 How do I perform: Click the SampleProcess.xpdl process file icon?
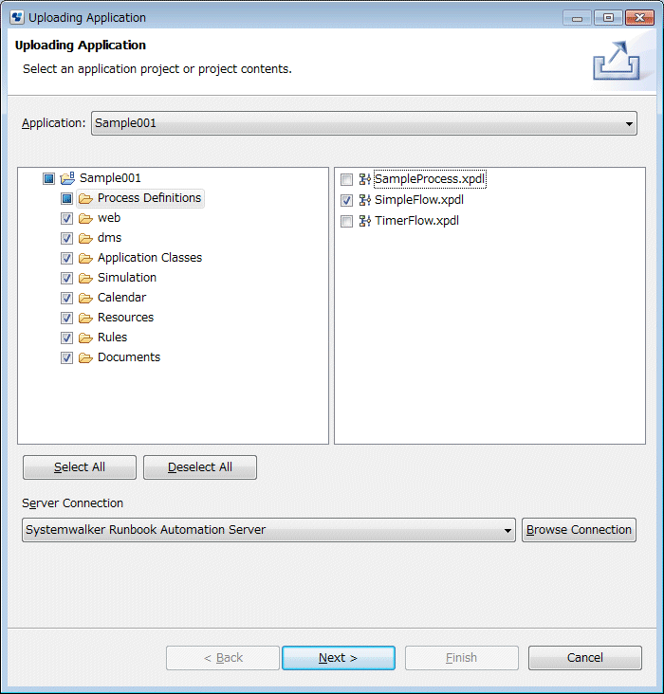(364, 179)
